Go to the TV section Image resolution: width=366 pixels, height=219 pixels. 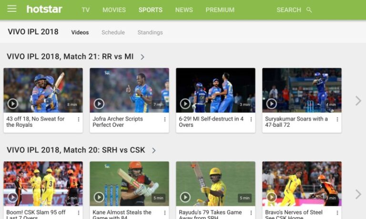[85, 10]
